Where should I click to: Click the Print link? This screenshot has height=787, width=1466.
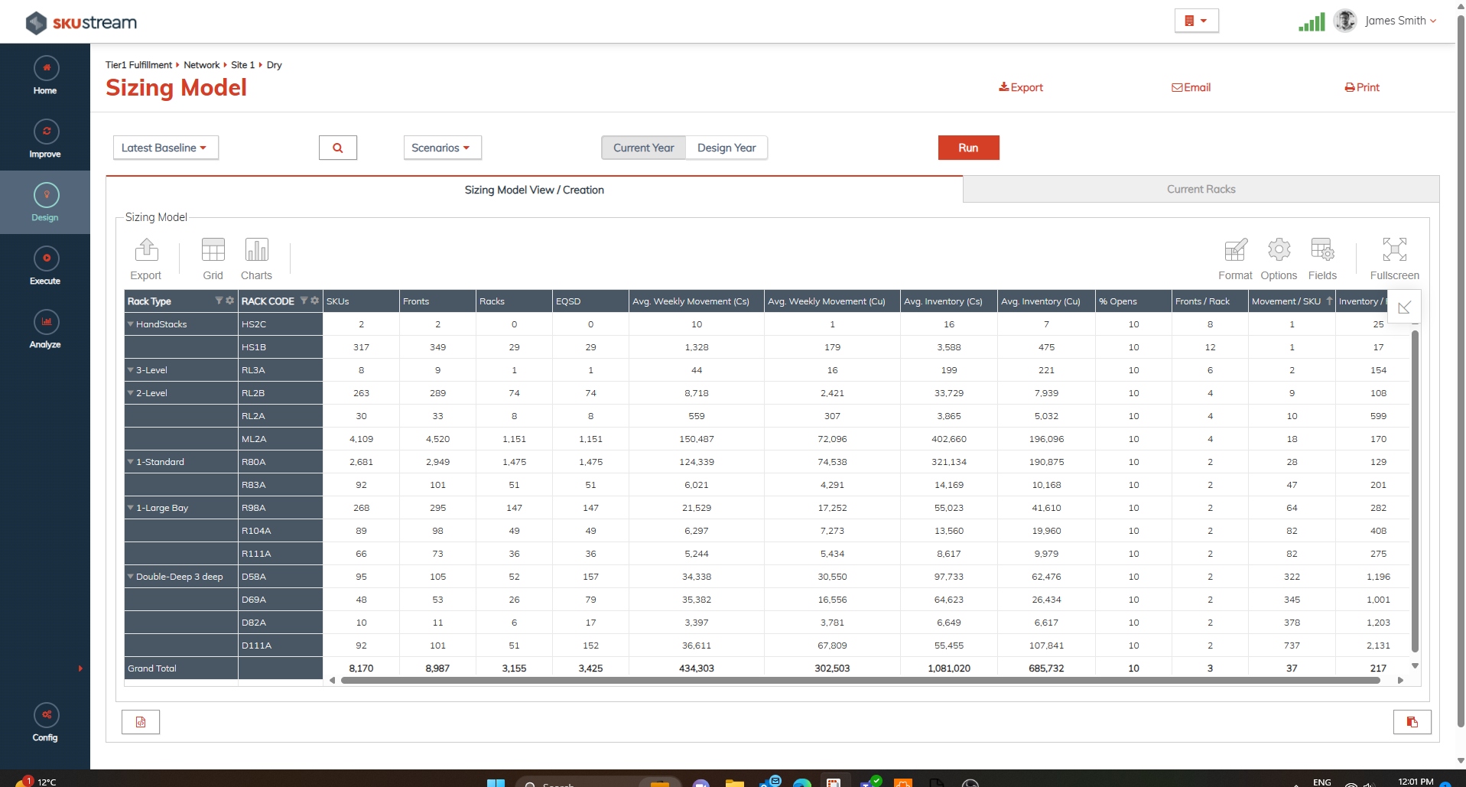[1362, 87]
